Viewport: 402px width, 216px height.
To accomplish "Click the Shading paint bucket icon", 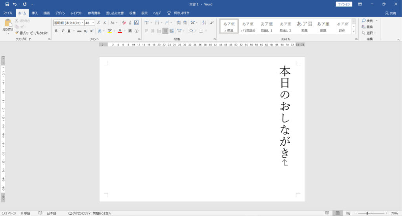I will [191, 31].
